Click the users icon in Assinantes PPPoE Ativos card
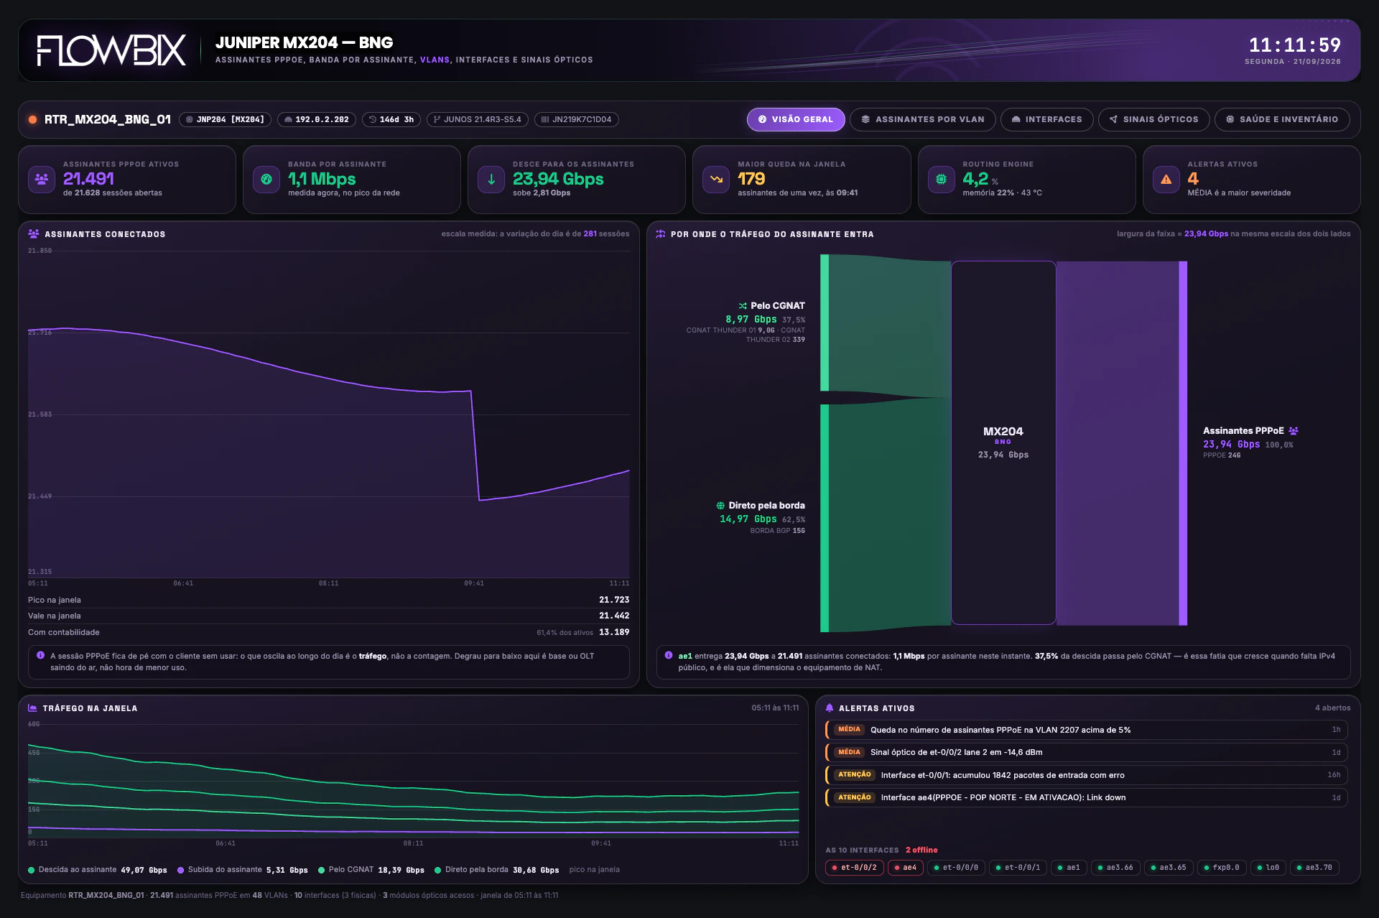Image resolution: width=1379 pixels, height=918 pixels. tap(42, 179)
